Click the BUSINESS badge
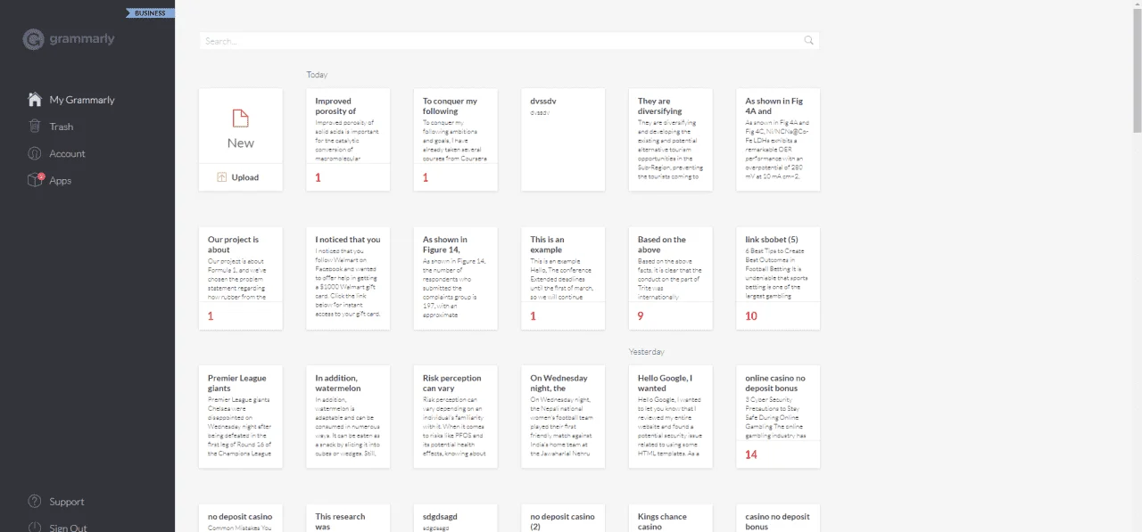The width and height of the screenshot is (1142, 532). pyautogui.click(x=151, y=13)
